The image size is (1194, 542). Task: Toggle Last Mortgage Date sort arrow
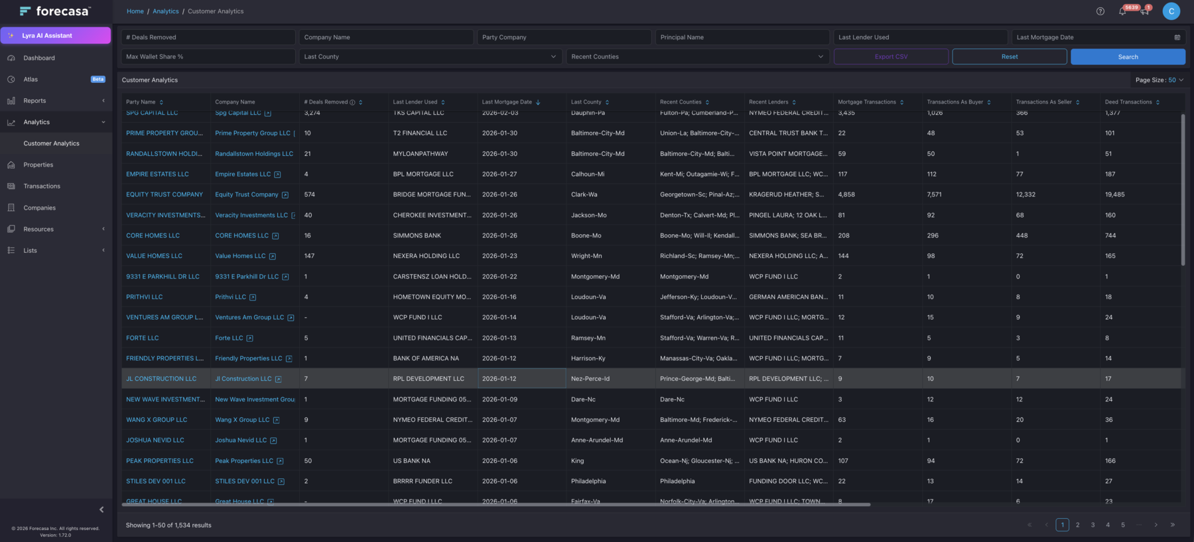538,102
